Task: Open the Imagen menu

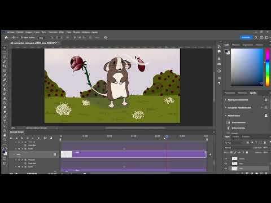Action: point(29,32)
